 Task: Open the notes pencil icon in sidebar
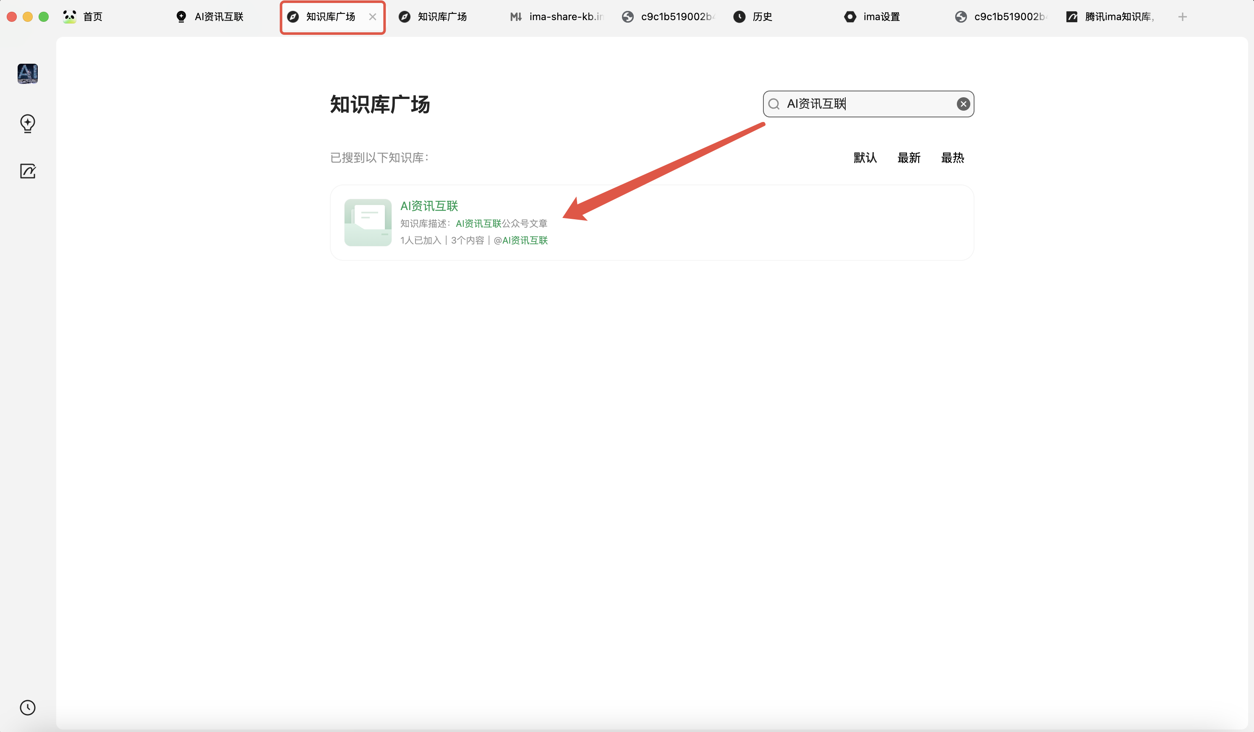point(27,171)
